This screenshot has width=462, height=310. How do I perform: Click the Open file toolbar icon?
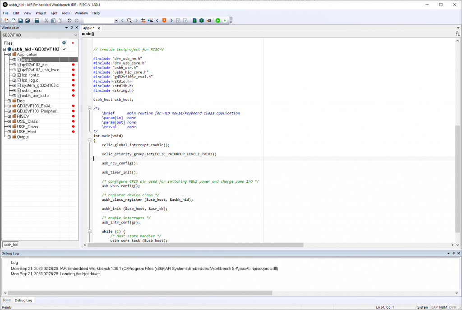13,20
